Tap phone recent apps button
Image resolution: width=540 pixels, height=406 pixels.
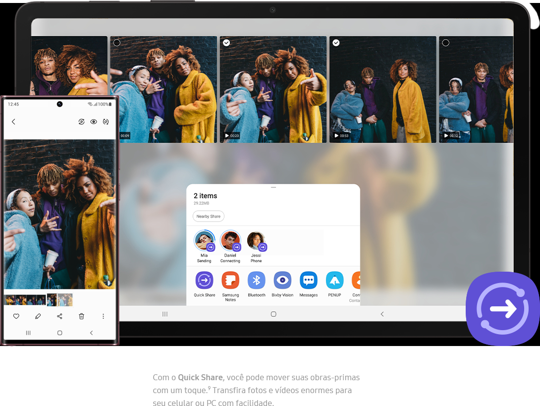coord(28,333)
